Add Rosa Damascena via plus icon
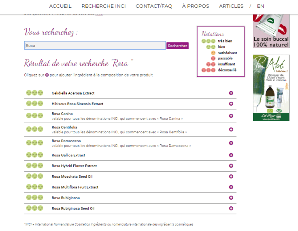This screenshot has width=298, height=231. [231, 143]
